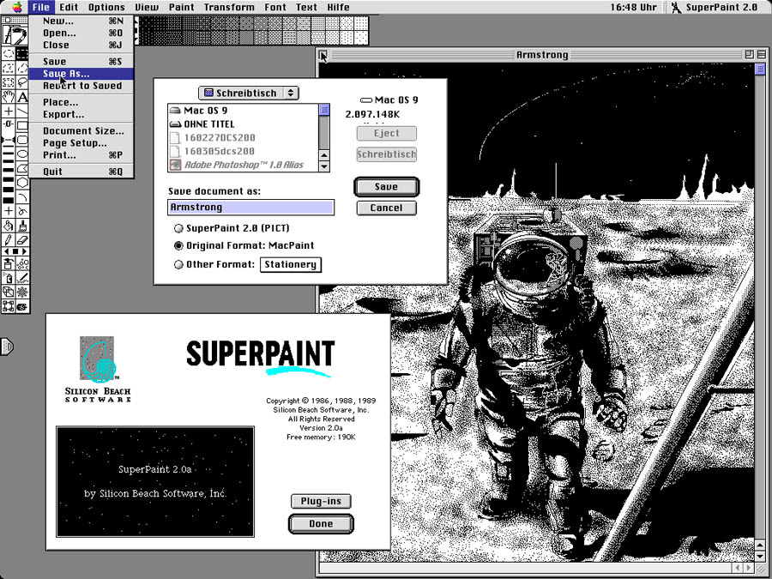Choose Page Setup... menu item
Screen dimensions: 772x579
click(81, 142)
